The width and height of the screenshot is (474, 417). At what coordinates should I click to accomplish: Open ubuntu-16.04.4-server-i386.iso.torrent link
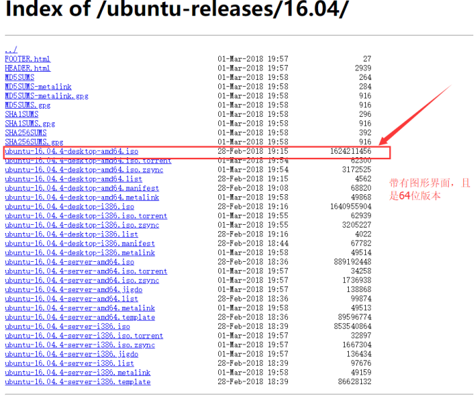[84, 336]
